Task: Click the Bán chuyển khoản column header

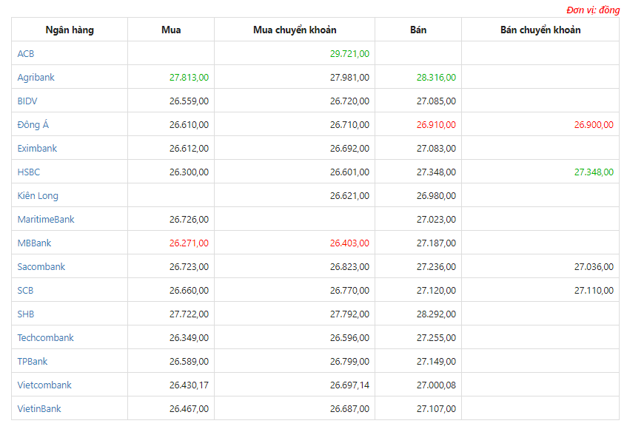Action: [x=540, y=30]
